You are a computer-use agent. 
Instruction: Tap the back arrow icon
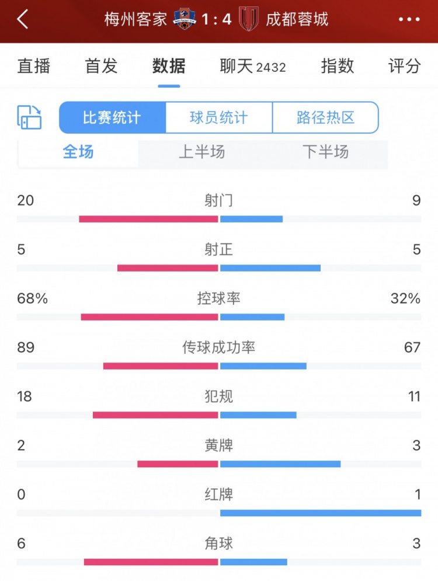(x=23, y=19)
